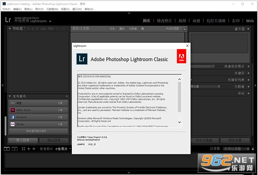Click the 同步元数据 button

pos(204,141)
